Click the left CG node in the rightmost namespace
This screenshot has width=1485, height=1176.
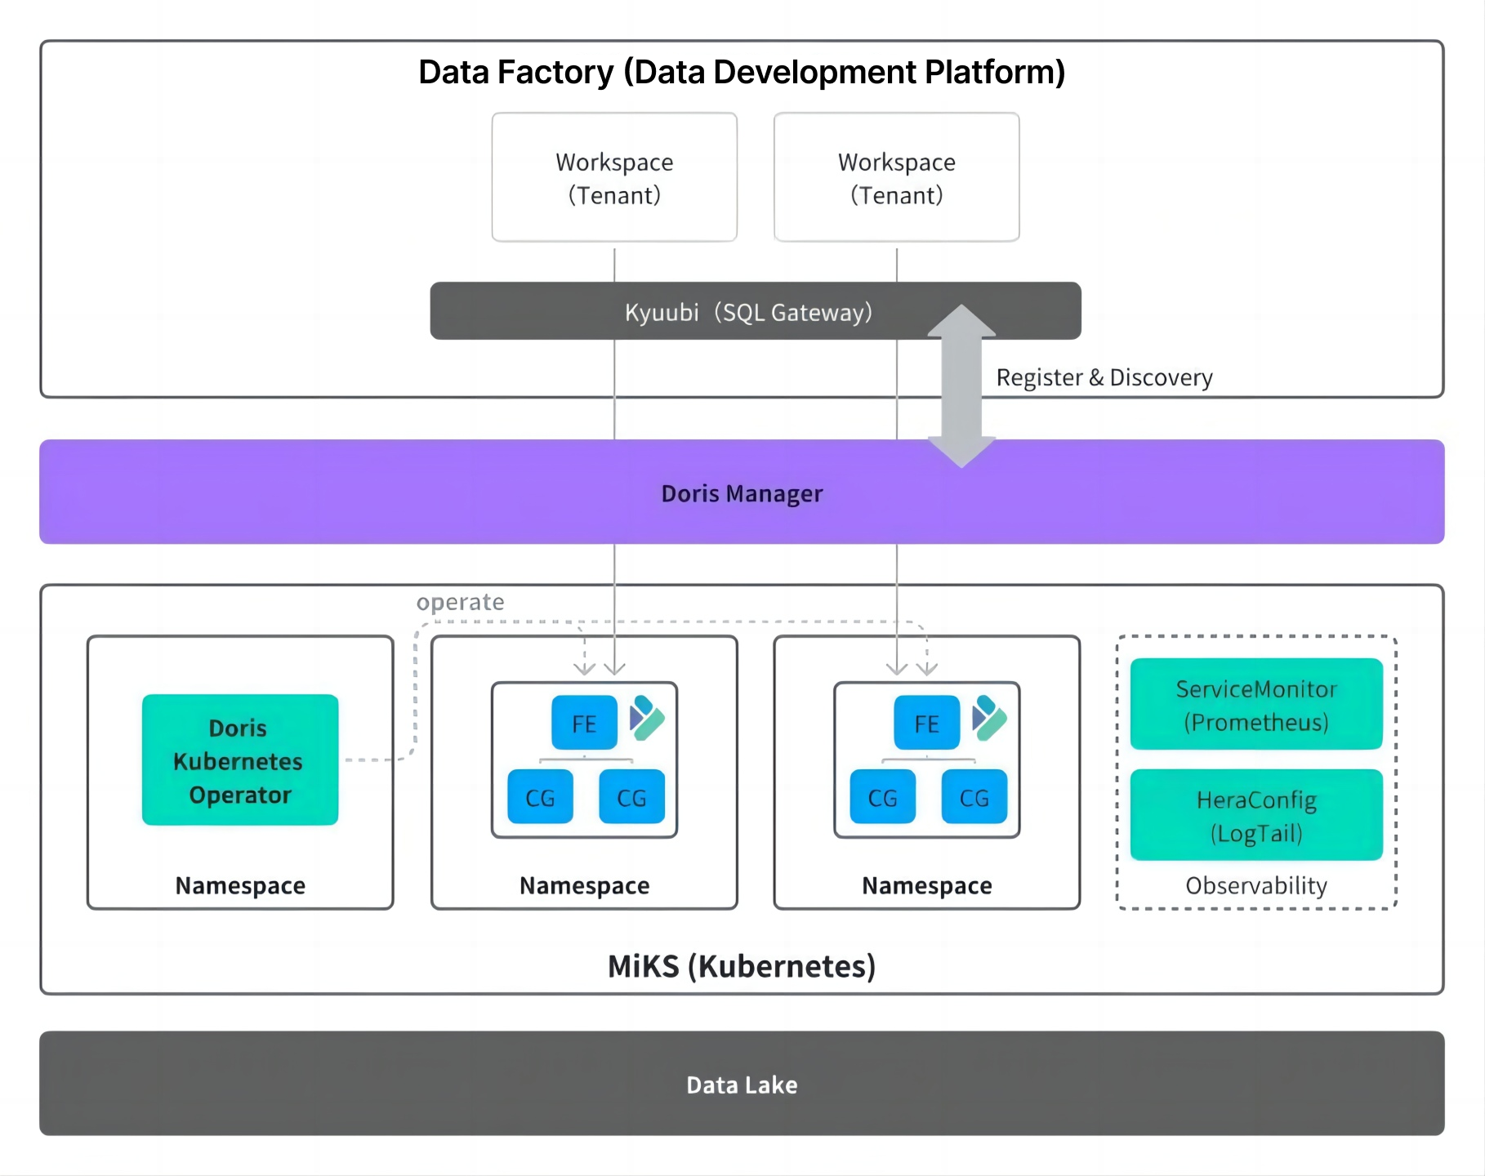coord(882,797)
